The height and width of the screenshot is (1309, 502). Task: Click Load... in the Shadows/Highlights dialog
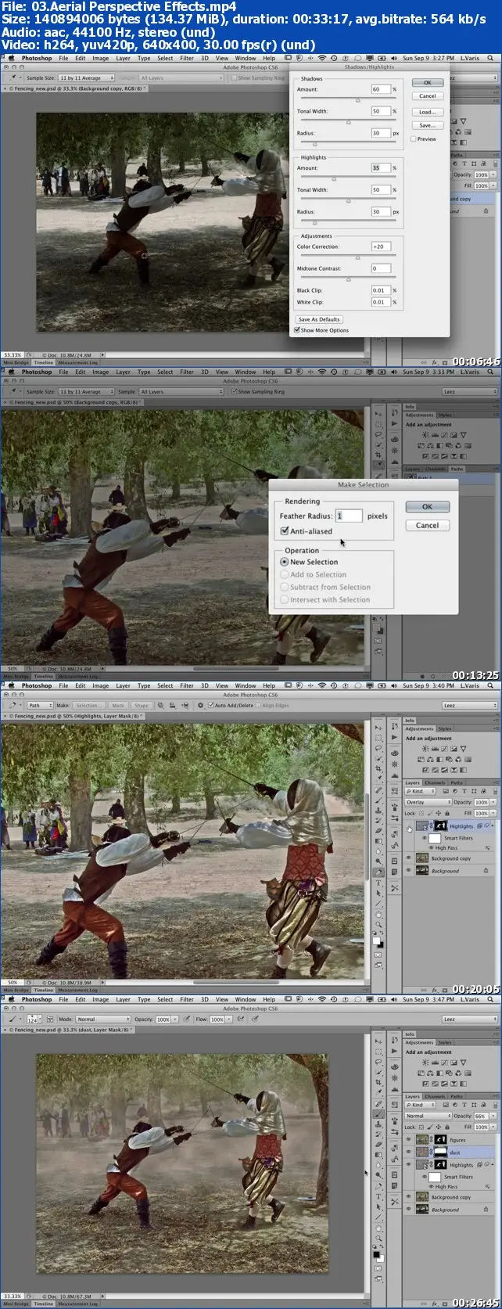coord(427,112)
